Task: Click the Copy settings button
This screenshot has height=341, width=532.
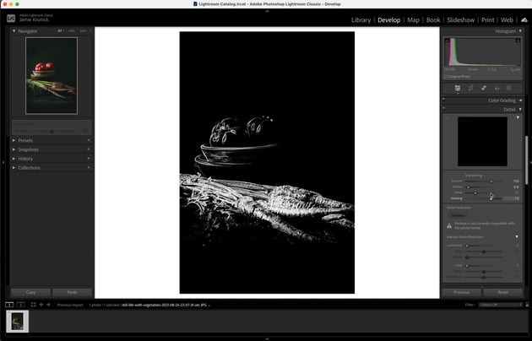Action: click(30, 292)
